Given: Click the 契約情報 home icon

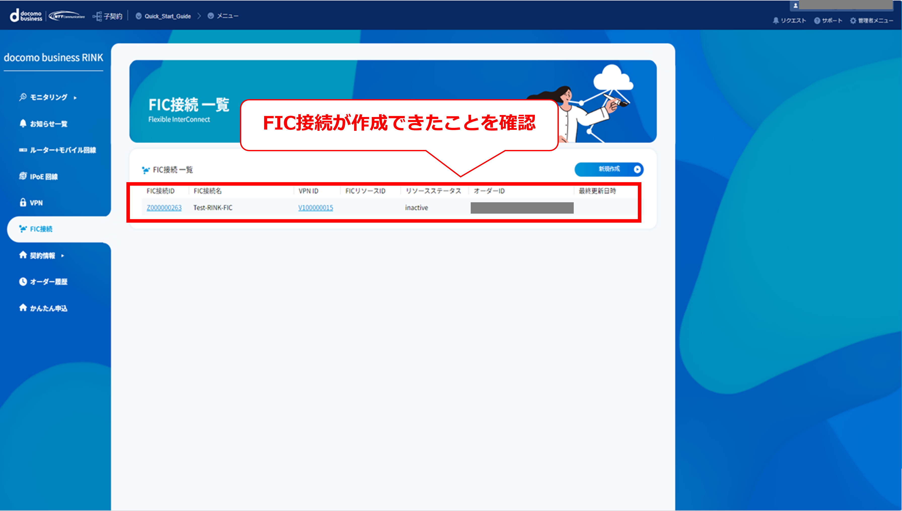Looking at the screenshot, I should click(x=23, y=255).
